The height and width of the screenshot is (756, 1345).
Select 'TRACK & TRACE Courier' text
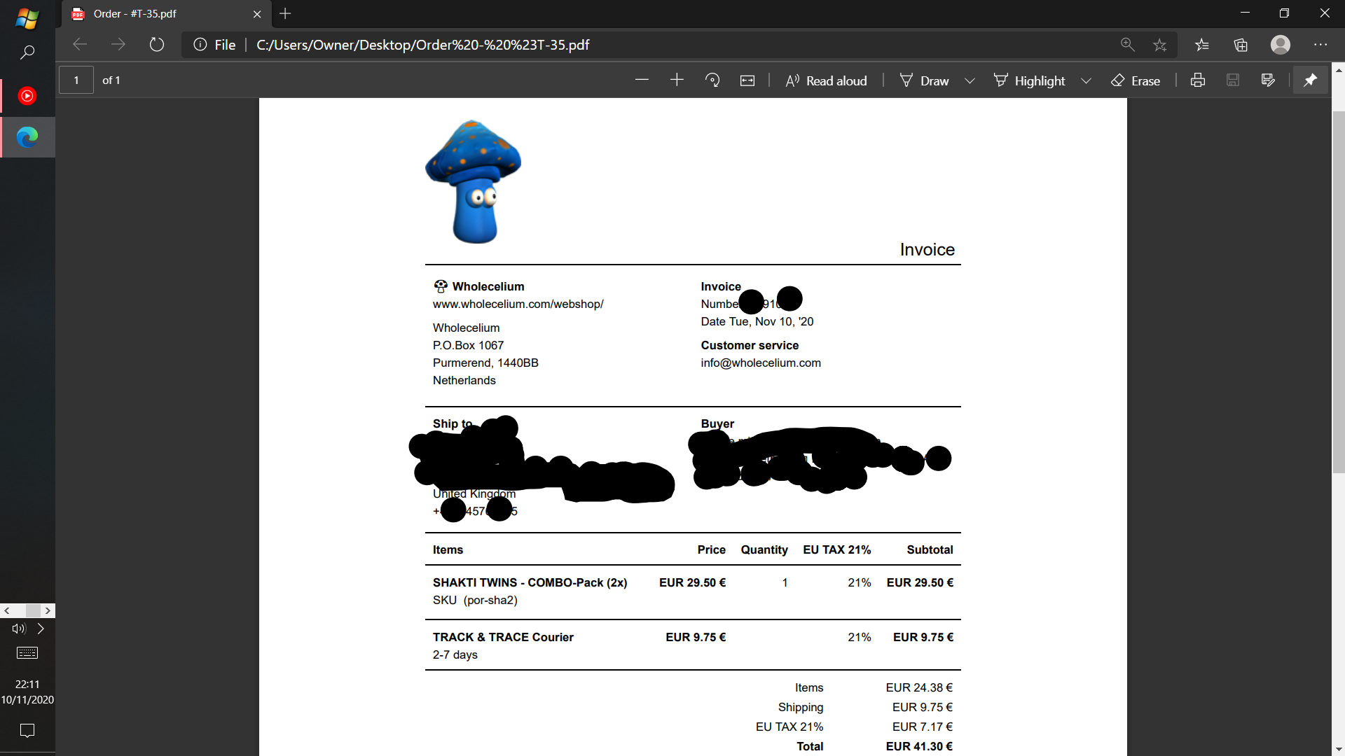point(503,637)
